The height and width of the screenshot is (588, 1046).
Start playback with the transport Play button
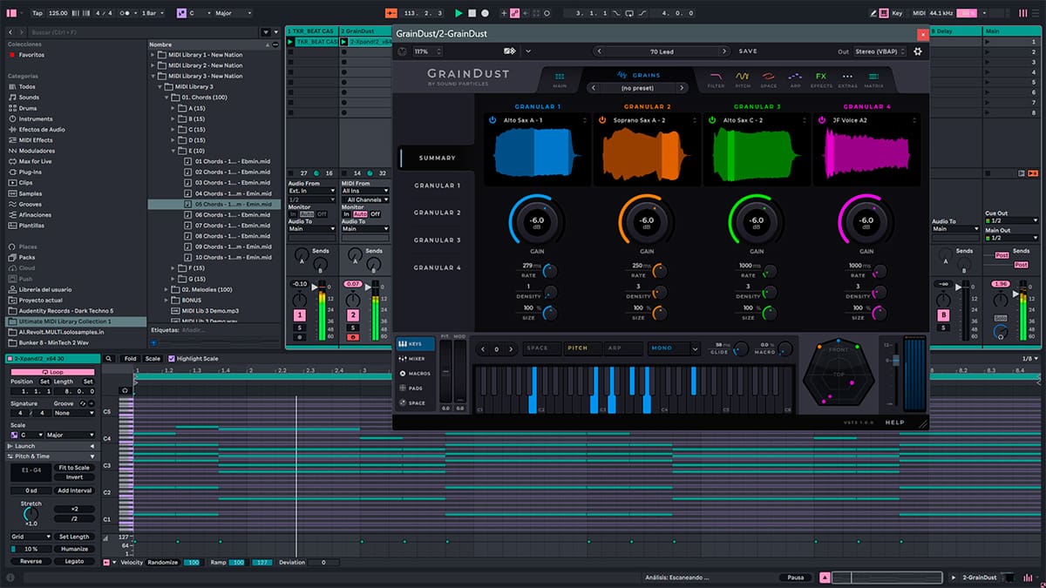click(x=458, y=13)
